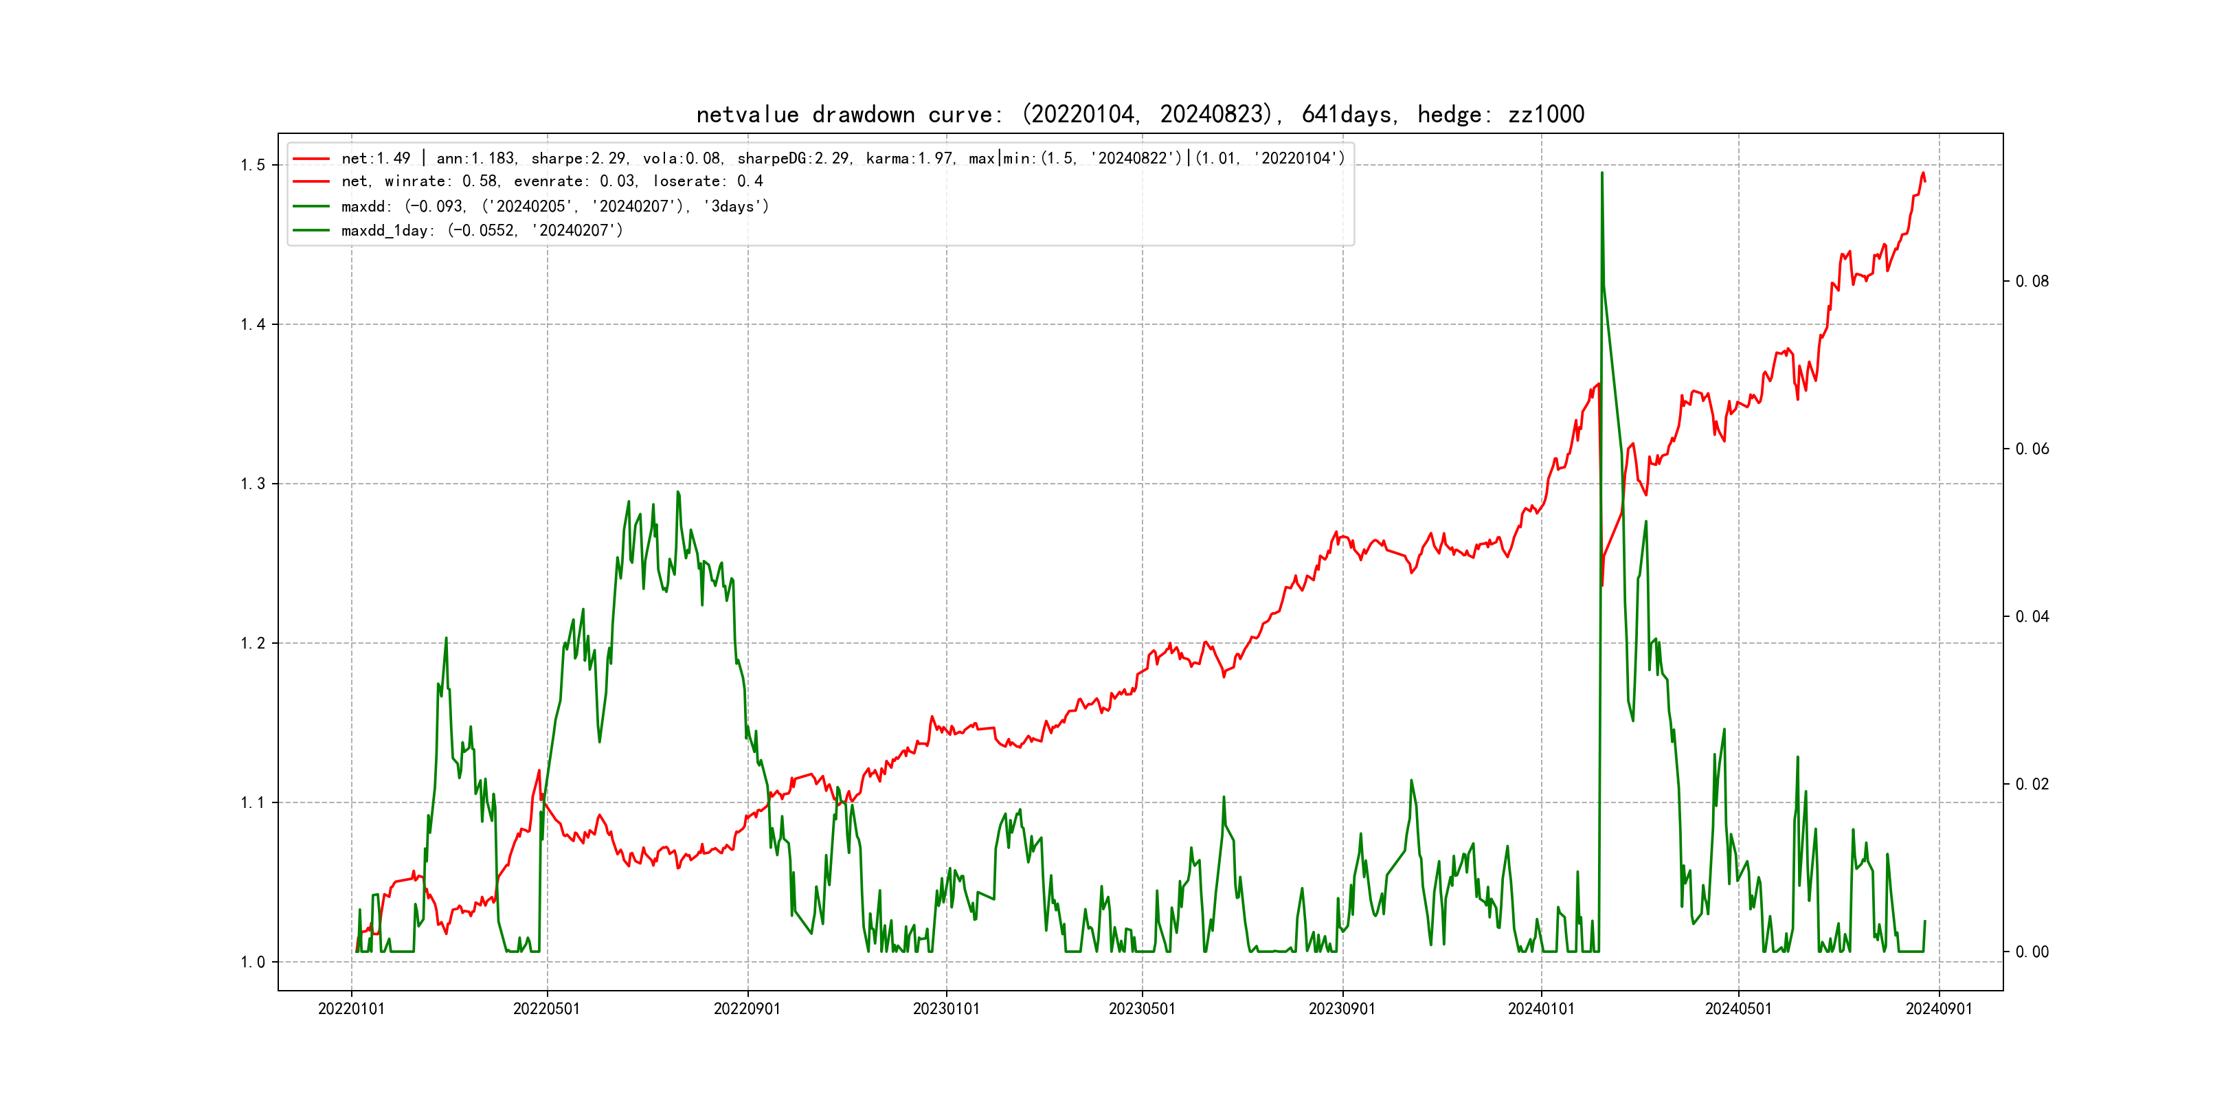Click the 1.2 left y-axis tick label
Viewport: 2226px width, 1113px height.
click(254, 643)
